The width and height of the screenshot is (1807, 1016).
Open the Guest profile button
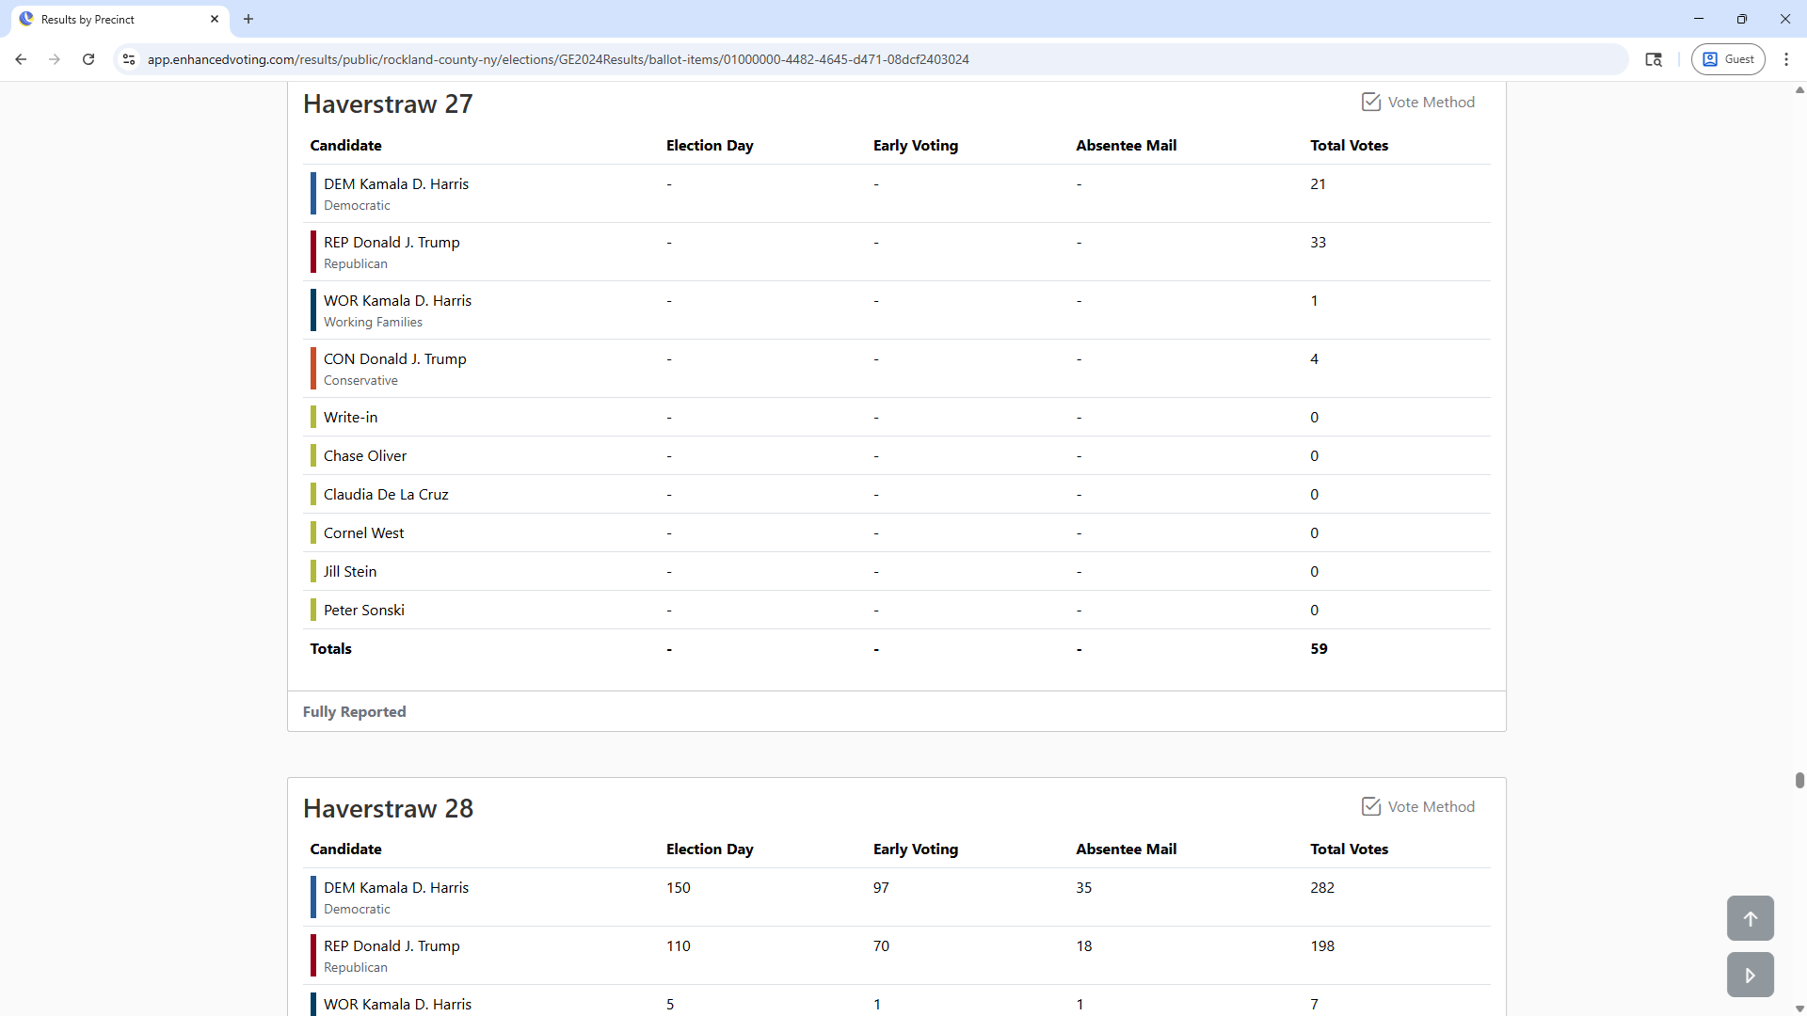(x=1728, y=59)
